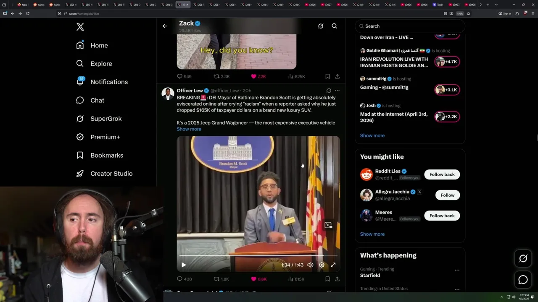This screenshot has width=538, height=302.
Task: Open system tray hidden icons chevron
Action: [x=501, y=297]
